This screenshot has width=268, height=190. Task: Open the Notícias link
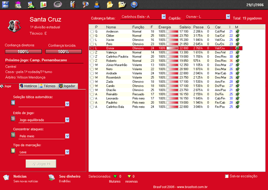click(20, 176)
